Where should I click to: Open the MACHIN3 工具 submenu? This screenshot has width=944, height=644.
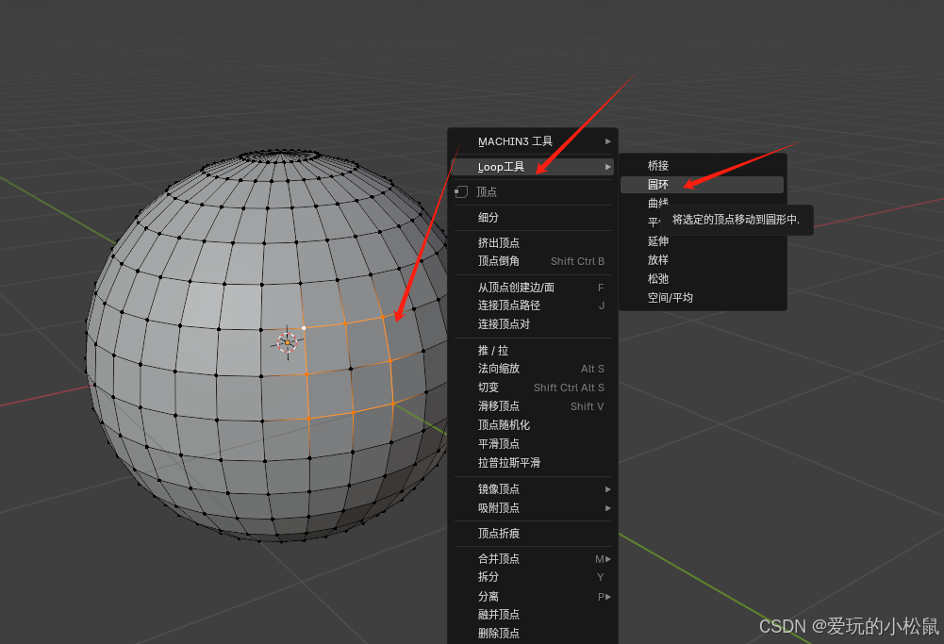(532, 141)
